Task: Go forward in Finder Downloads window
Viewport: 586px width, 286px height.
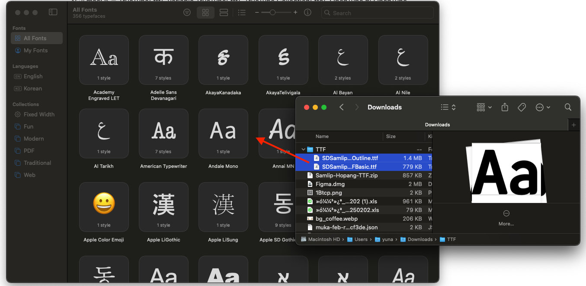Action: coord(357,107)
